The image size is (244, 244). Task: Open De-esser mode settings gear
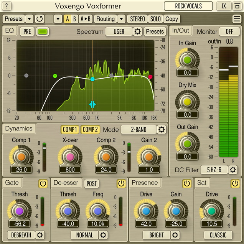(103, 235)
